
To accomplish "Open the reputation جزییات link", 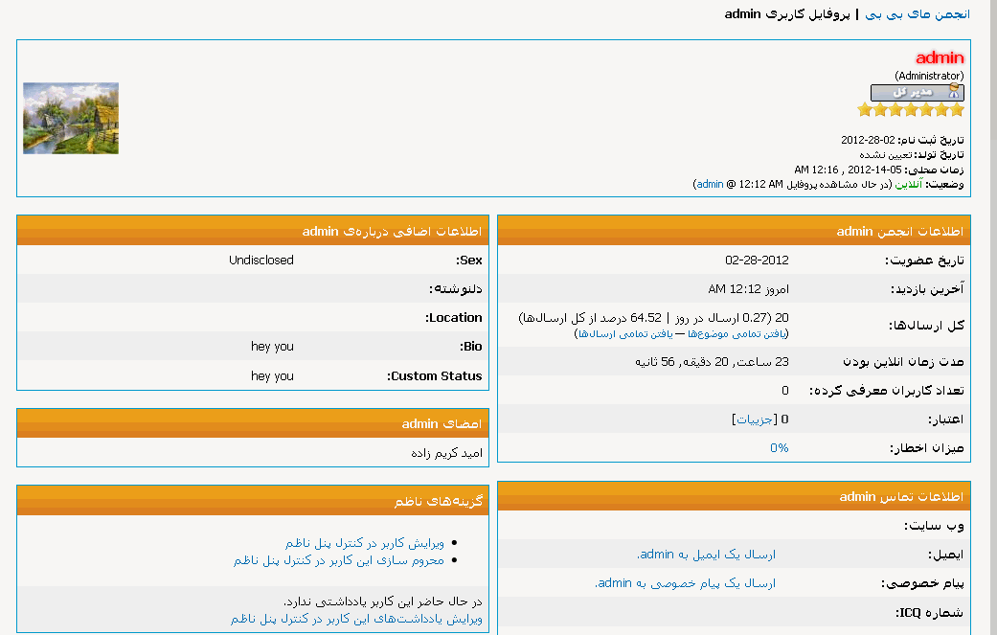I will tap(754, 420).
